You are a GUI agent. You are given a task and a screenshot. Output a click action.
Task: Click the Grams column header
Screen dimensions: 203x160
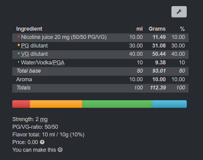tap(157, 29)
